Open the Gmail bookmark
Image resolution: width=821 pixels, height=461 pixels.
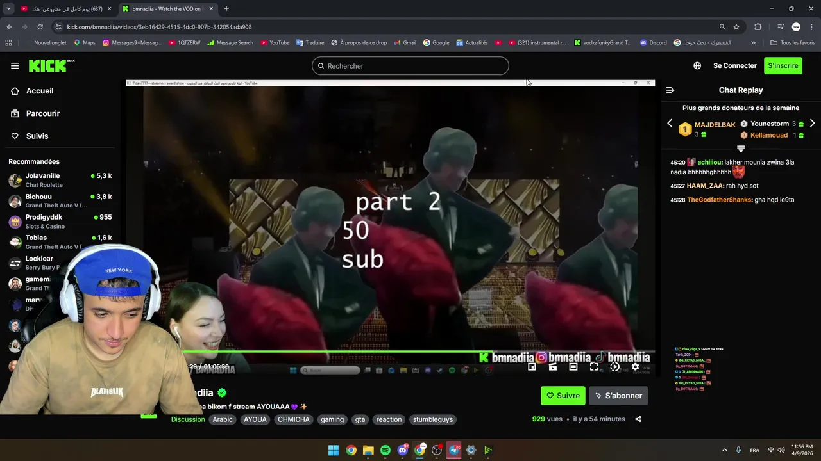point(405,43)
